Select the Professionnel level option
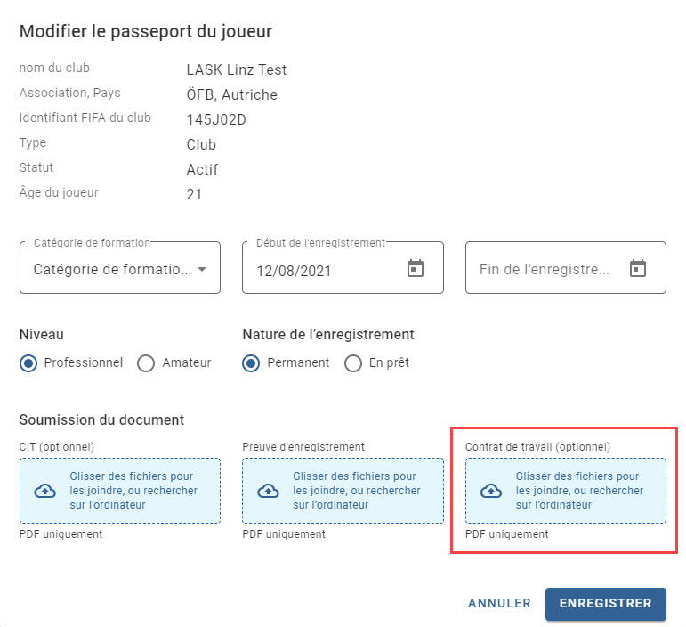The height and width of the screenshot is (627, 686). pyautogui.click(x=28, y=363)
